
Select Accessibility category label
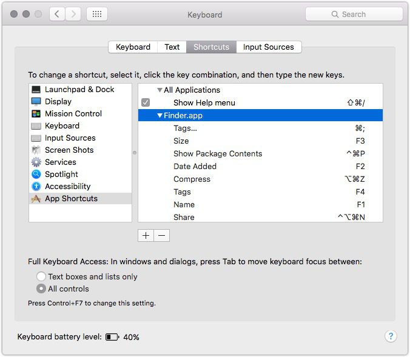tap(68, 186)
